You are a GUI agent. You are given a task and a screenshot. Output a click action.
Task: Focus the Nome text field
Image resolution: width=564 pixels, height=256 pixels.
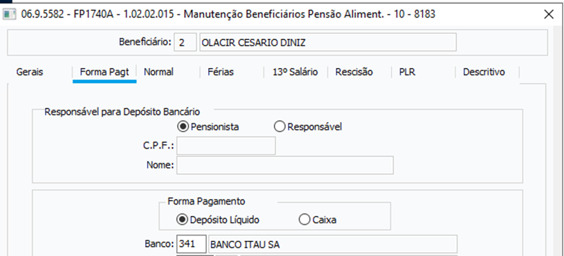click(285, 165)
